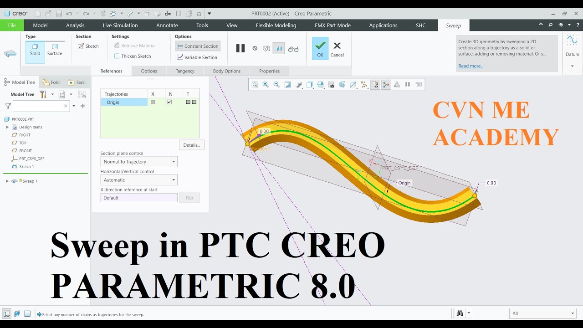Image resolution: width=583 pixels, height=328 pixels.
Task: Click the Cancel X button
Action: pyautogui.click(x=337, y=49)
